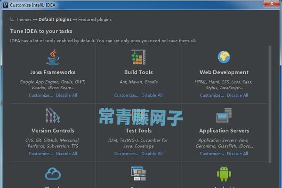Image resolution: width=282 pixels, height=188 pixels.
Task: Go to the UI Themes step
Action: 21,19
